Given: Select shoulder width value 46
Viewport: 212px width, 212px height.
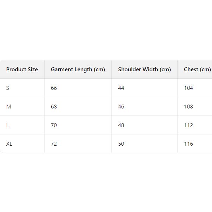Looking at the screenshot, I should tap(121, 107).
